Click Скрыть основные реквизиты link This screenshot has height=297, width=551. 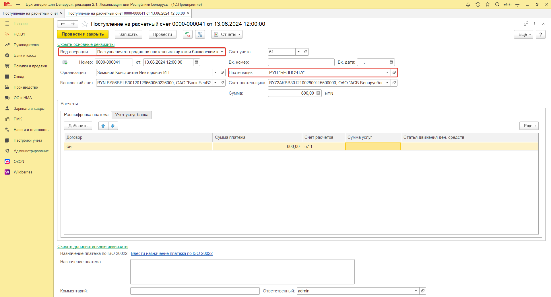point(86,44)
